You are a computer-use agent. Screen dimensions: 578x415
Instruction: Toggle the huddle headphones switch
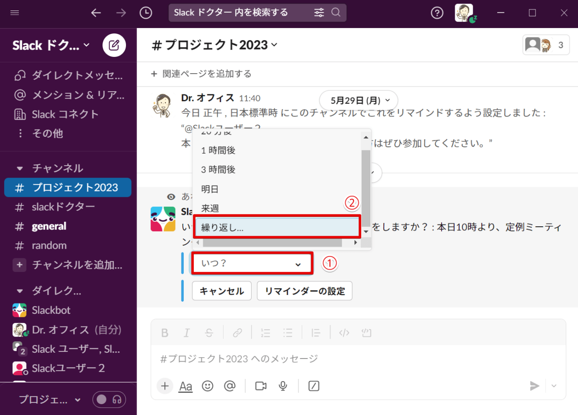109,400
